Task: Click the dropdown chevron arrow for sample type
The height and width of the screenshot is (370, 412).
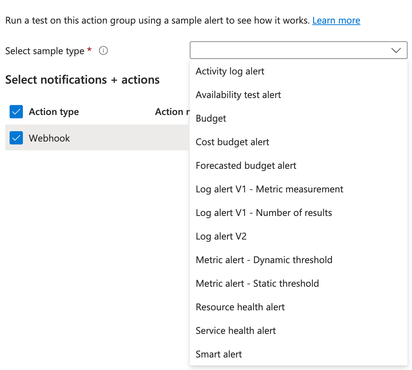Action: [396, 50]
